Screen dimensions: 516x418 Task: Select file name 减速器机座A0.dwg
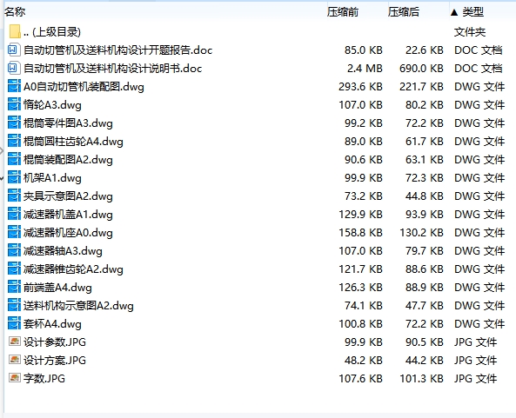68,233
